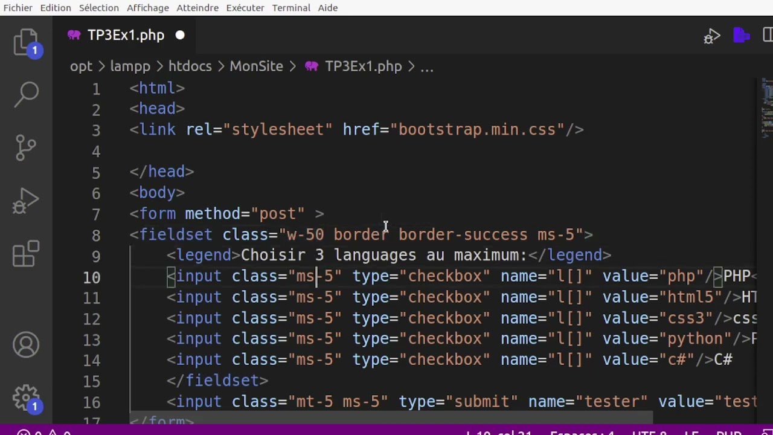
Task: Click 'mt-5 ms-5' class on line 16
Action: [338, 402]
